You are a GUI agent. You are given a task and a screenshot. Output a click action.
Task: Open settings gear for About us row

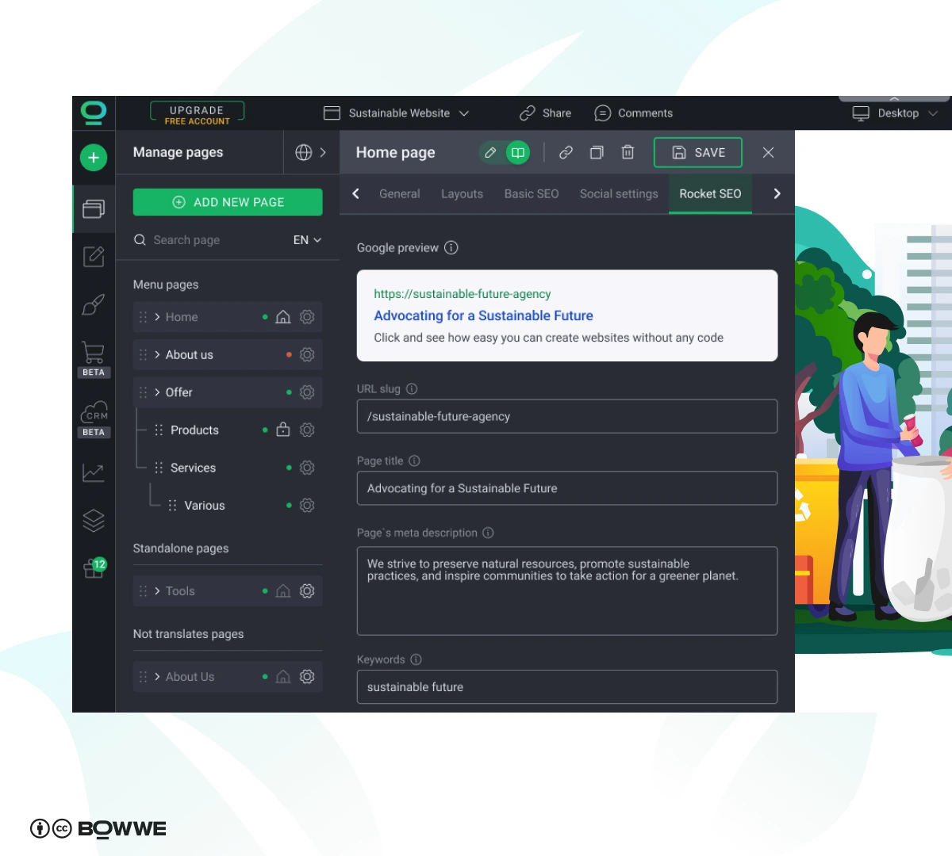pyautogui.click(x=308, y=354)
